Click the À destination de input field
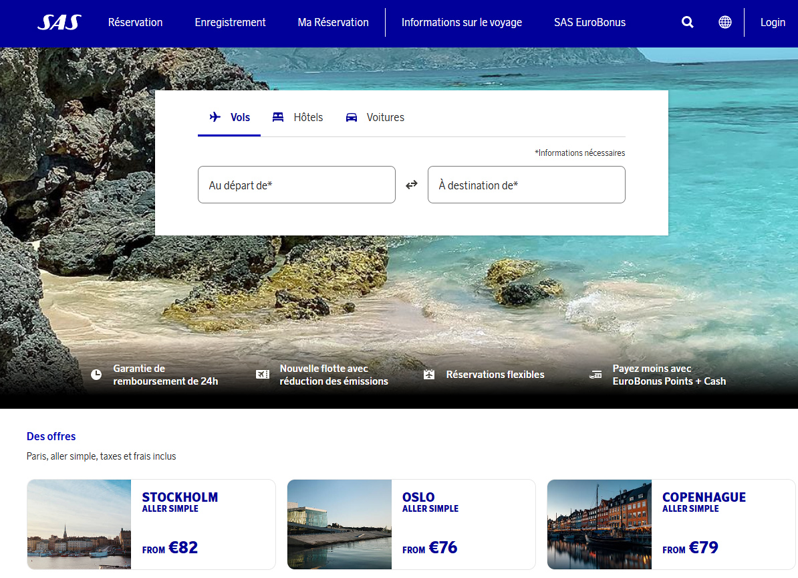 click(526, 184)
